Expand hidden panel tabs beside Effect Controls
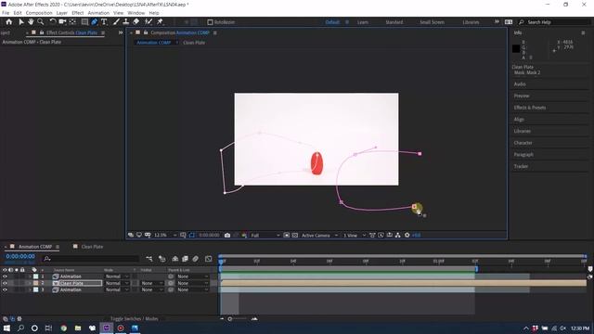The width and height of the screenshot is (594, 334). 121,32
